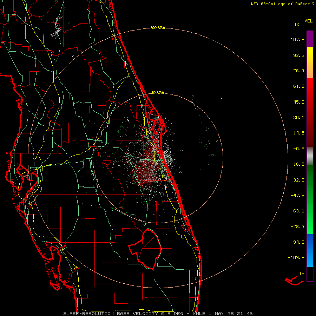Click the 50 NMI range ring label
316x316 pixels.
tap(158, 93)
